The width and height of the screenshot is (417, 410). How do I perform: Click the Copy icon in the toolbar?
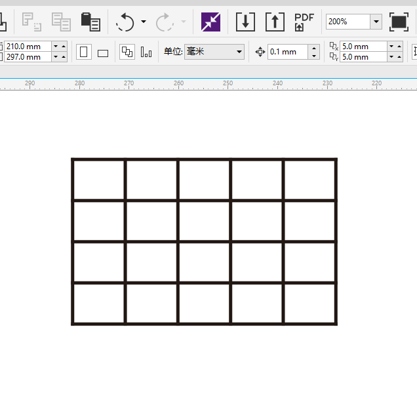point(61,22)
